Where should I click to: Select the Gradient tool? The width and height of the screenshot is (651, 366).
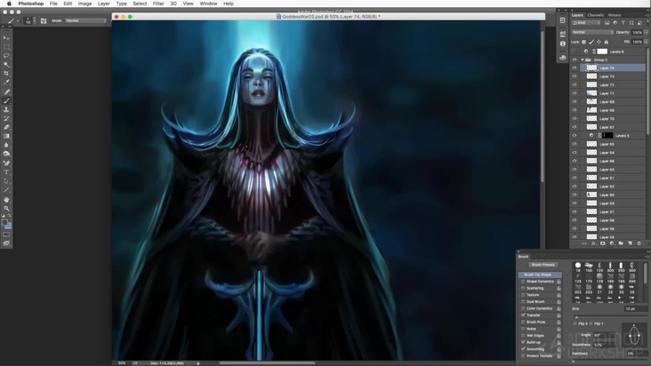[x=6, y=136]
